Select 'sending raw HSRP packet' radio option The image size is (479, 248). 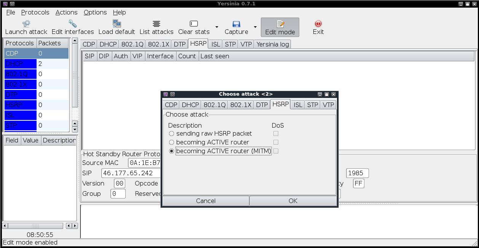coord(172,134)
